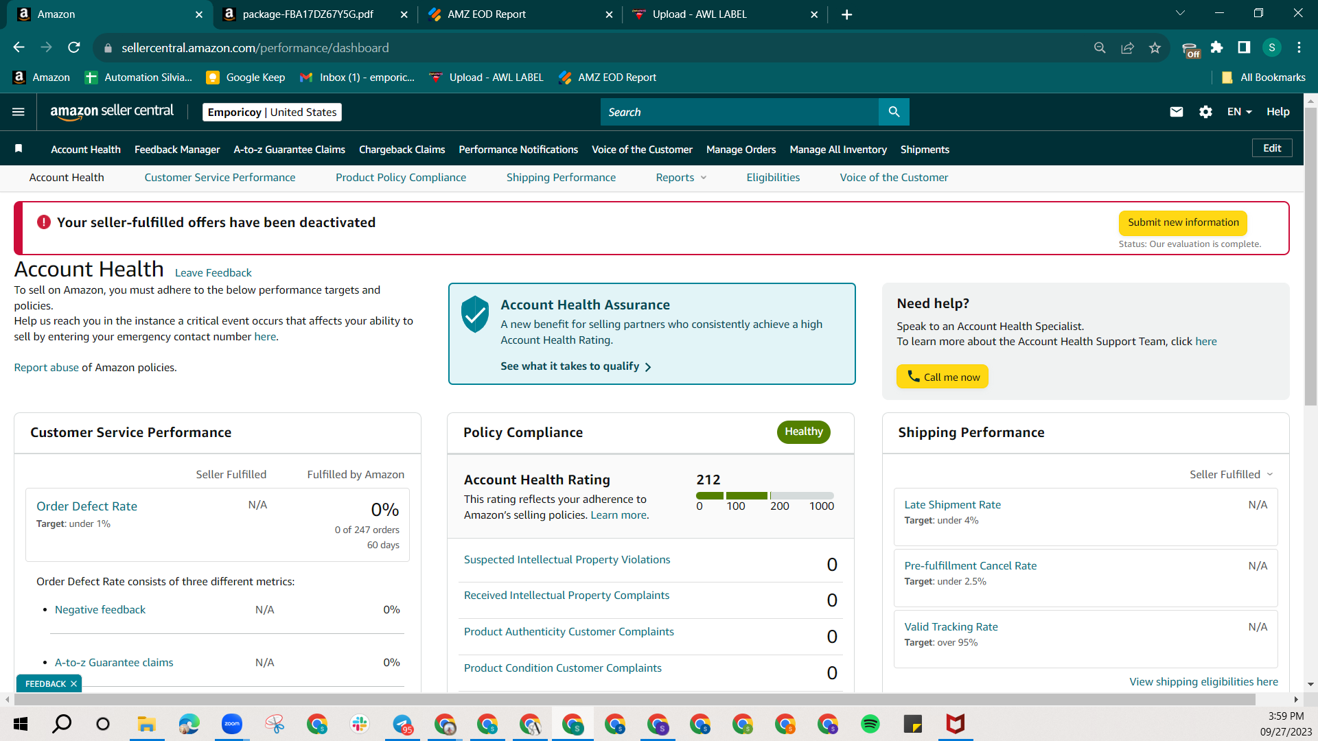Click the Edit favorites bar button

1272,148
